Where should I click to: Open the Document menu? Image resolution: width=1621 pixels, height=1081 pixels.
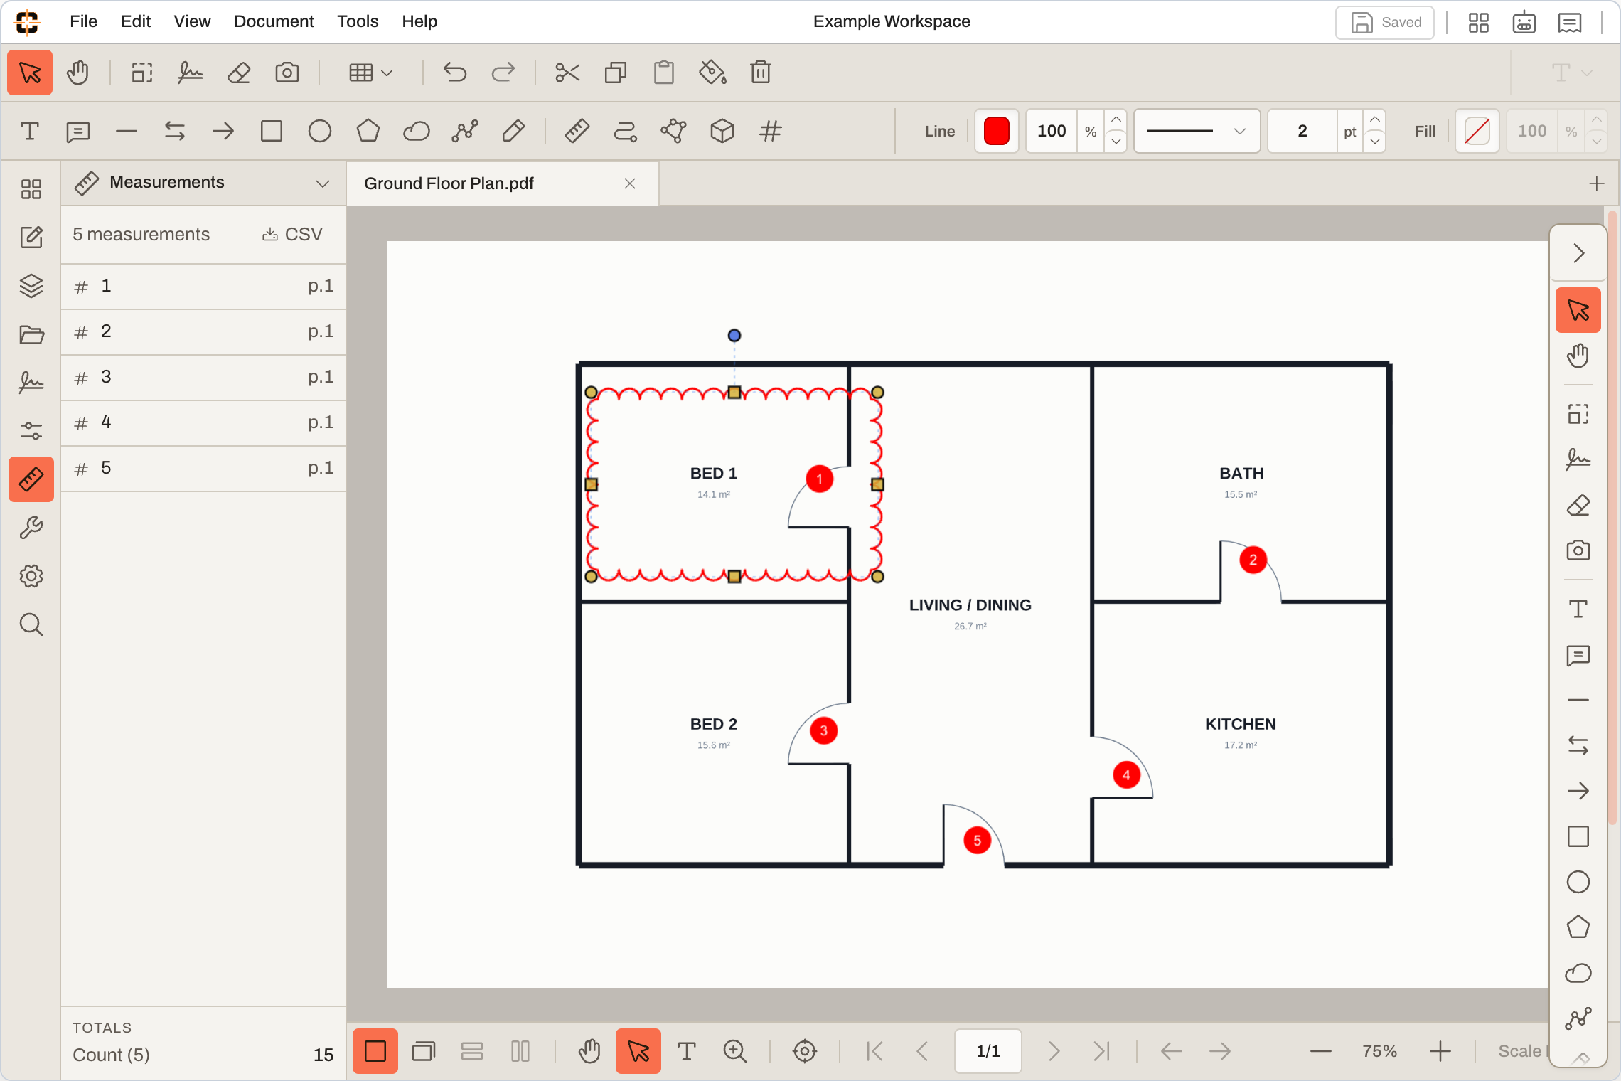pyautogui.click(x=274, y=21)
